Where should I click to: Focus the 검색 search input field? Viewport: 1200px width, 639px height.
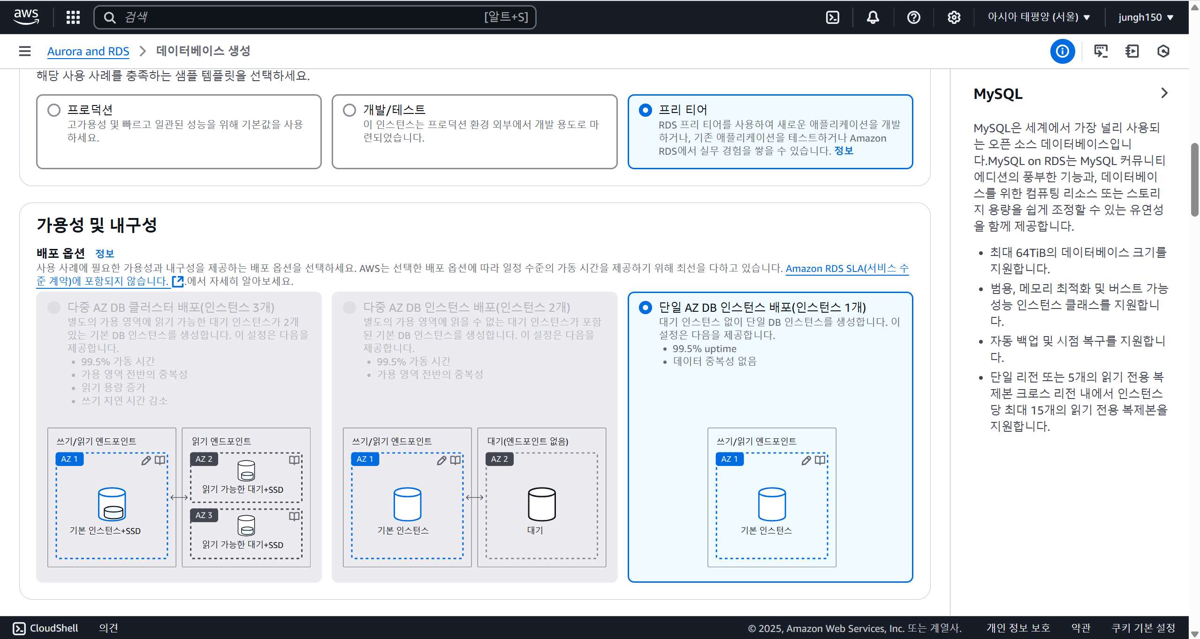tap(300, 17)
